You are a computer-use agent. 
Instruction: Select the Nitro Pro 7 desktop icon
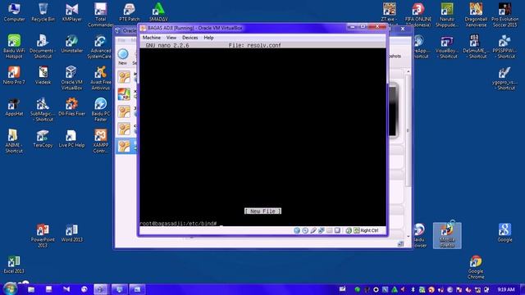click(x=14, y=75)
